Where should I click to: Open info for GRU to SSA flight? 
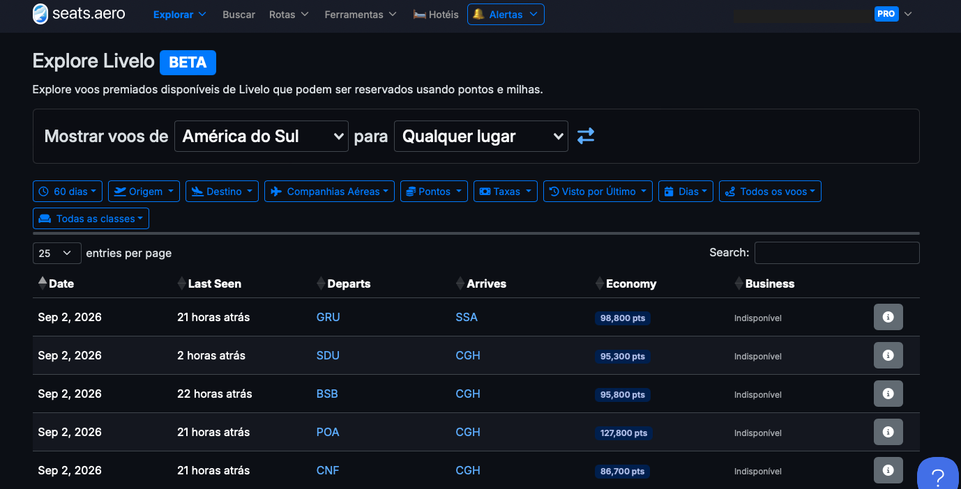tap(888, 317)
